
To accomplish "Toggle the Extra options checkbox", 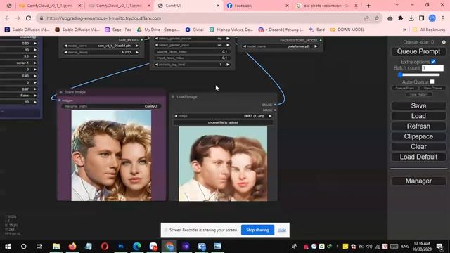I will (x=433, y=61).
